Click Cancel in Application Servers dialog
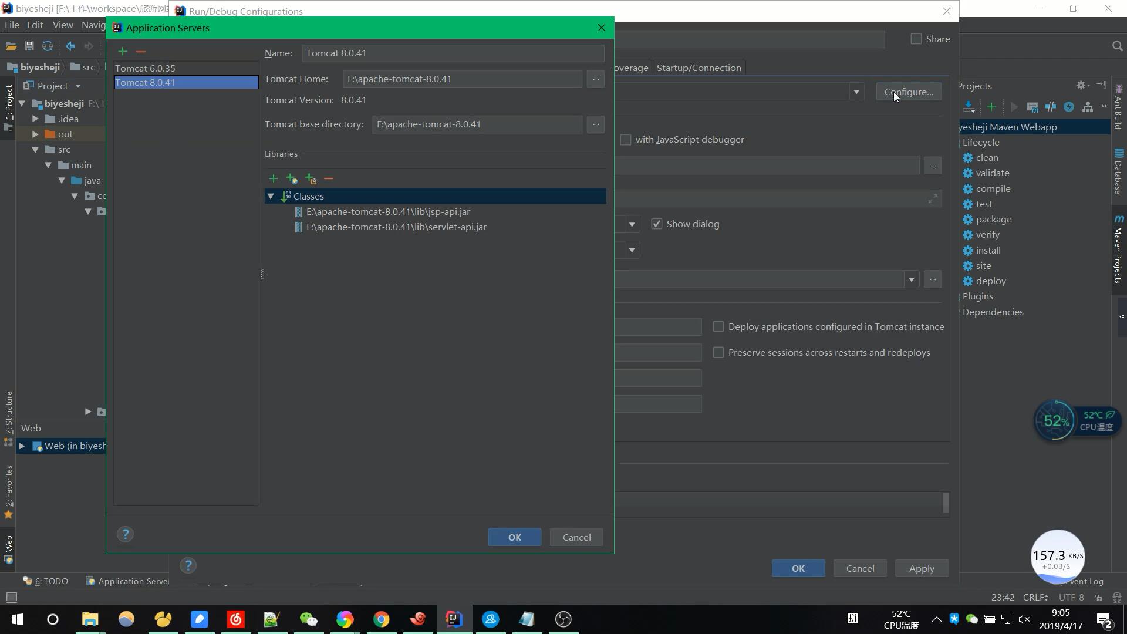1127x634 pixels. tap(576, 538)
